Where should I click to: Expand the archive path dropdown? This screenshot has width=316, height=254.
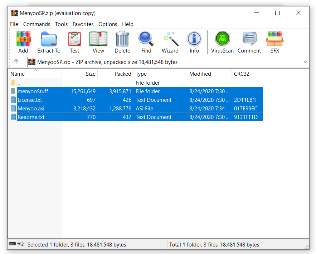pos(305,62)
